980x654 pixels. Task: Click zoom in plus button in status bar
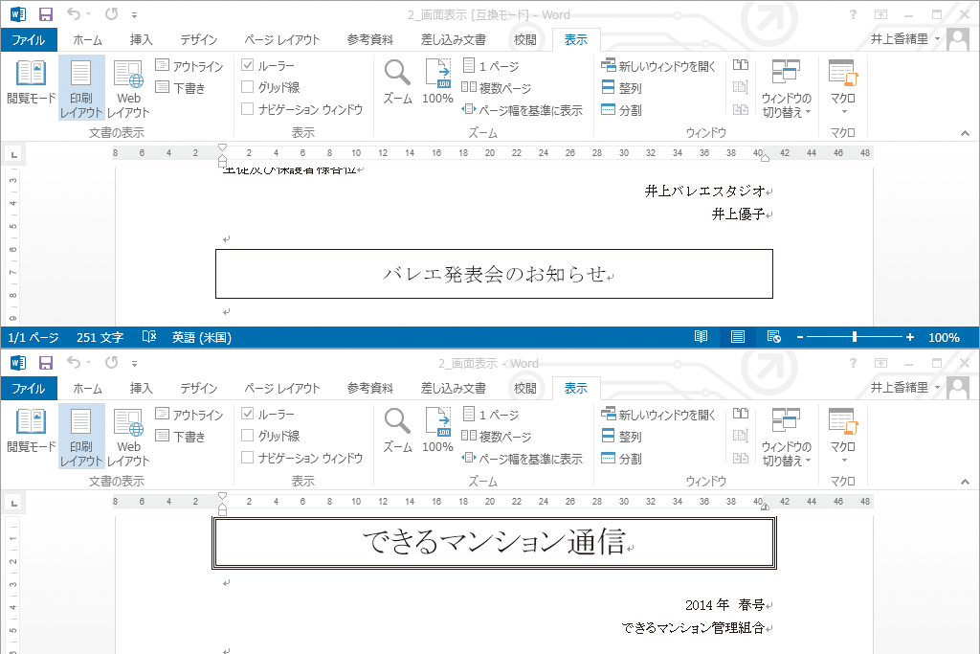click(910, 337)
